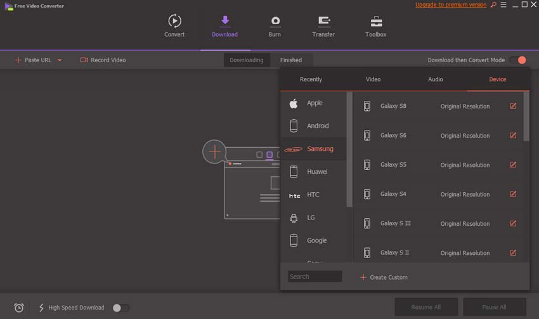
Task: Click the format Search field
Action: tap(315, 277)
